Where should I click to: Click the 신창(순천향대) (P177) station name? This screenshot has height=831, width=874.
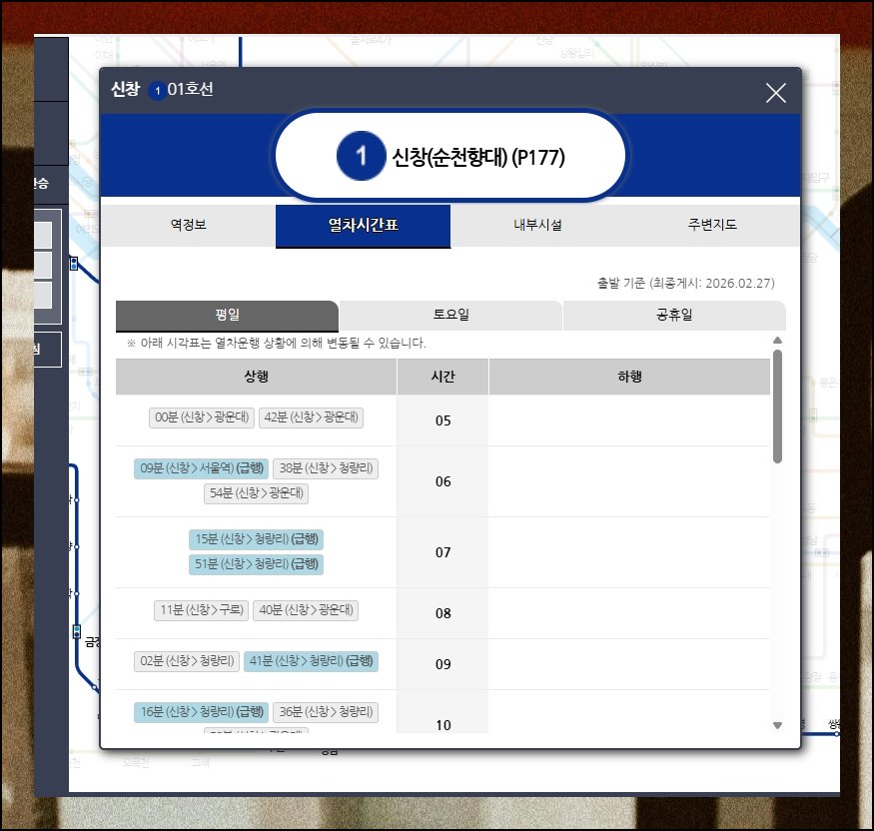478,157
